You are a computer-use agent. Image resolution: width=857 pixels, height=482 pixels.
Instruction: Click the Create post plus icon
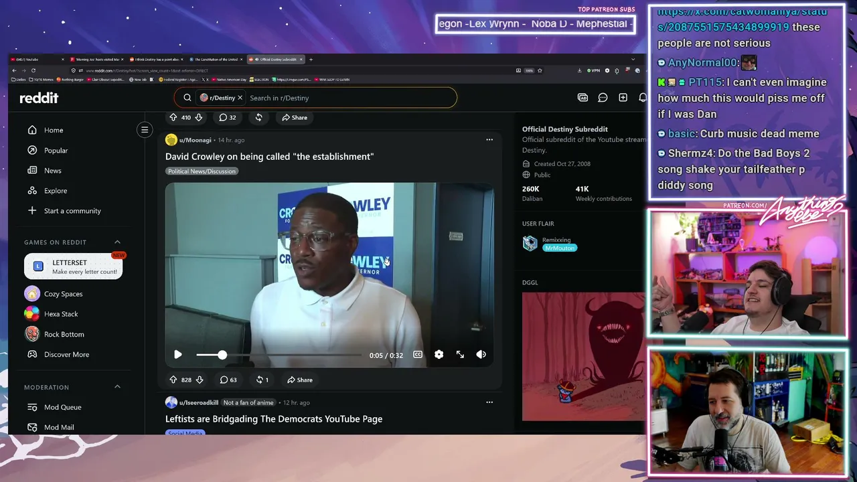pos(623,98)
